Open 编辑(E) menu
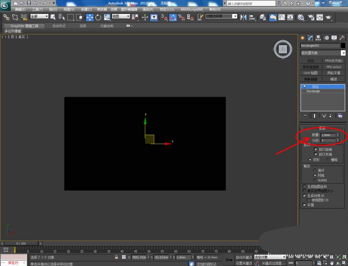This screenshot has height=266, width=348. 20,9
